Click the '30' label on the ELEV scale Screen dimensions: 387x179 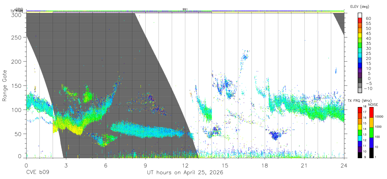point(368,48)
